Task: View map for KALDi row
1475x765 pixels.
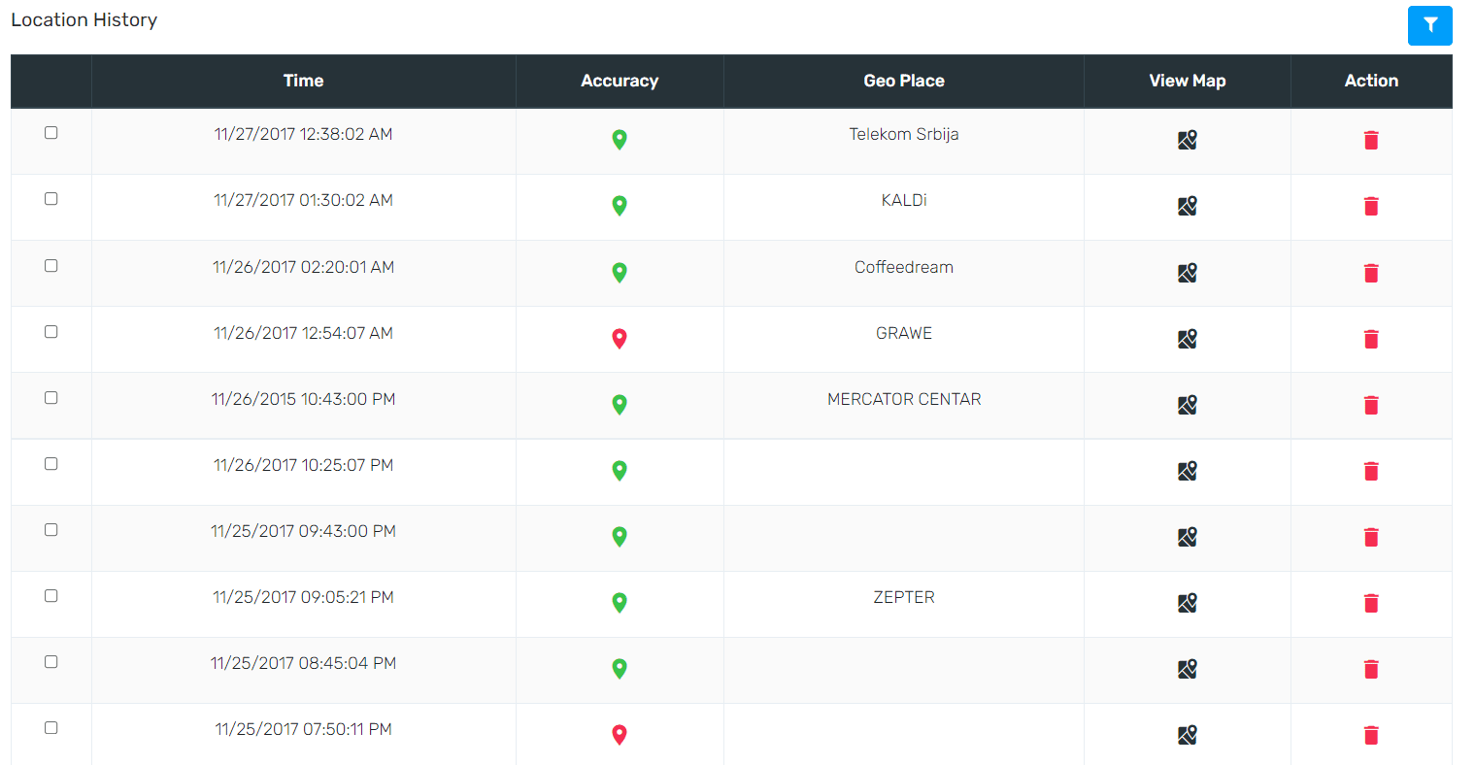Action: 1188,206
